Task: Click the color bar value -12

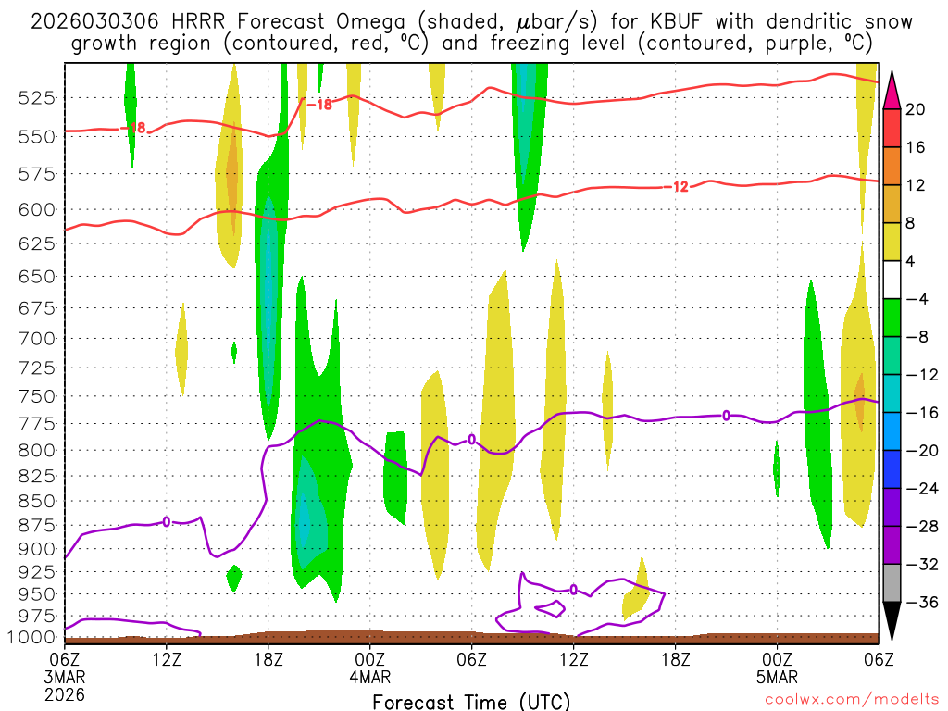Action: [x=922, y=376]
